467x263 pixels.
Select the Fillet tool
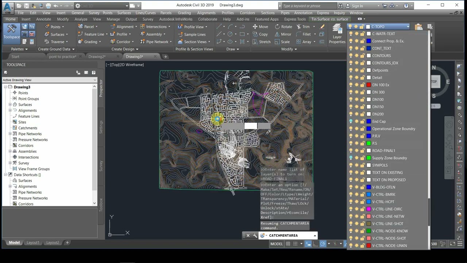click(304, 34)
